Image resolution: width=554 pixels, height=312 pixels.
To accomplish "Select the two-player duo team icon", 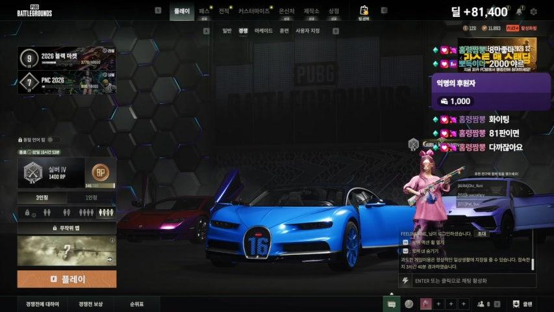I will pyautogui.click(x=47, y=213).
